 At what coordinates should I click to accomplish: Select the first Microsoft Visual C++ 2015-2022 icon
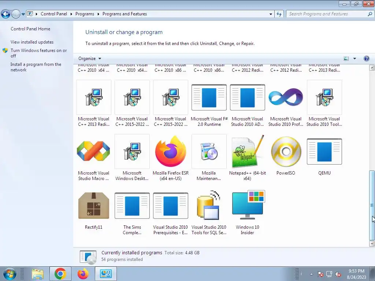click(132, 97)
